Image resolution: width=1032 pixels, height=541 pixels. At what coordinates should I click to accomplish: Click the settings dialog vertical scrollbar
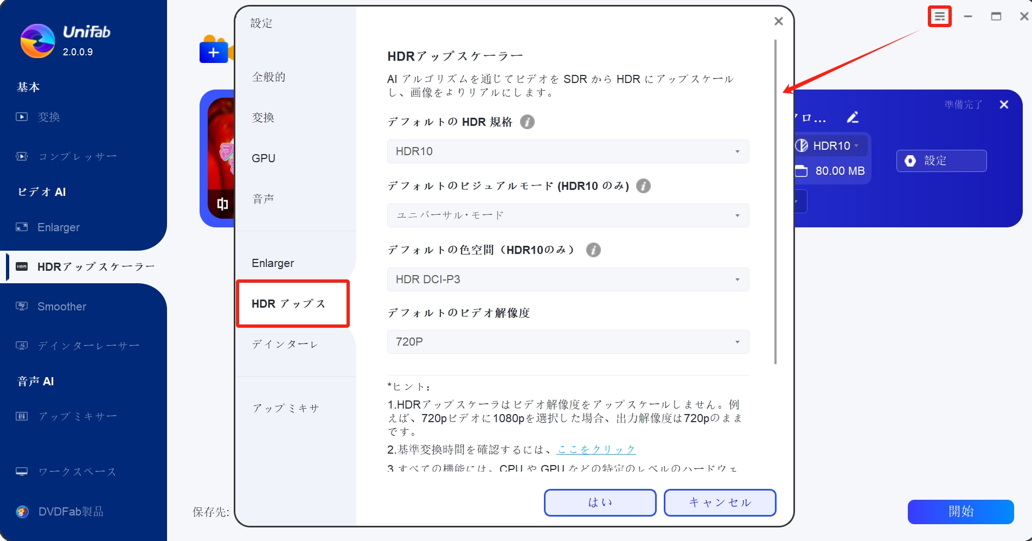775,202
